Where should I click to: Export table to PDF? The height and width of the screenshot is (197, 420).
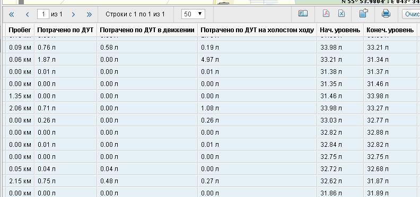[x=326, y=14]
